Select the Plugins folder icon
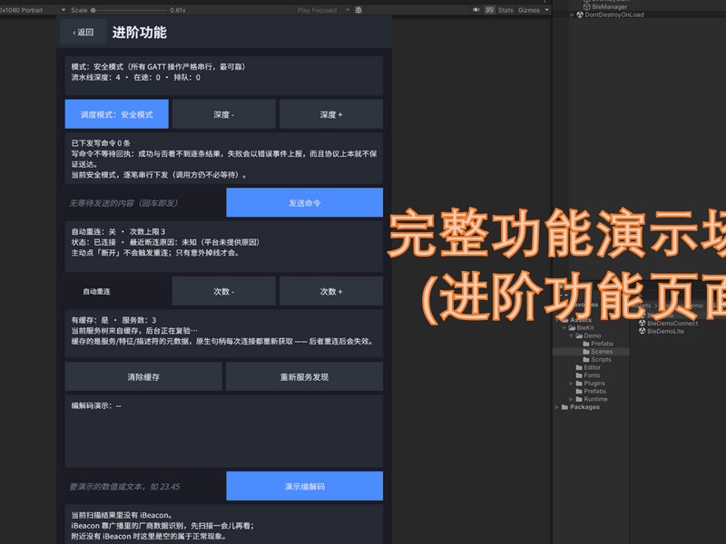This screenshot has width=726, height=544. [x=579, y=383]
